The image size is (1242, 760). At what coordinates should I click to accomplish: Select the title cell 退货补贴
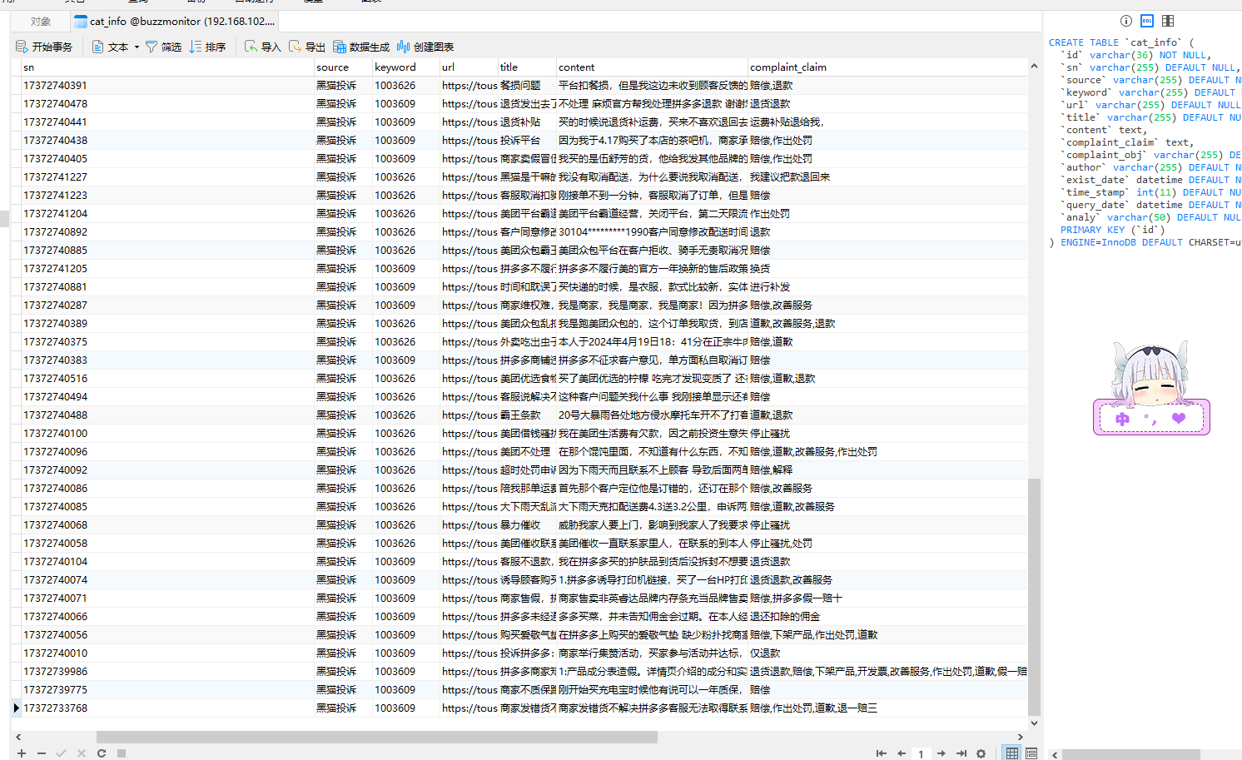[527, 122]
